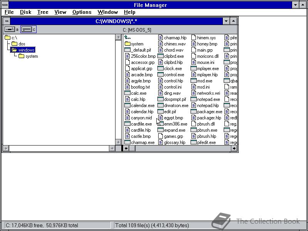Select clock.exe program icon
Screen dimensions: 308x231
161,69
